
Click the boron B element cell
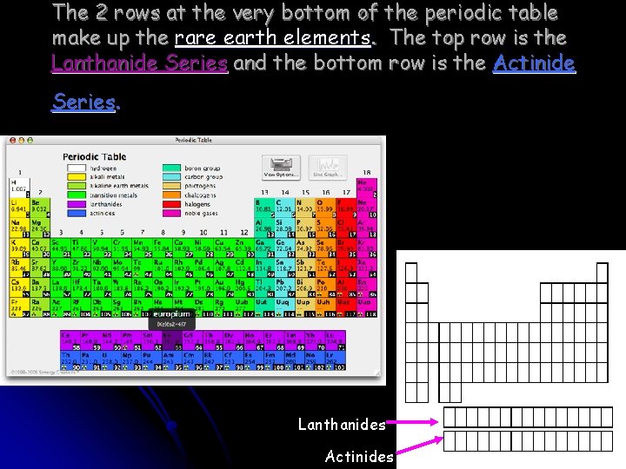[x=264, y=208]
